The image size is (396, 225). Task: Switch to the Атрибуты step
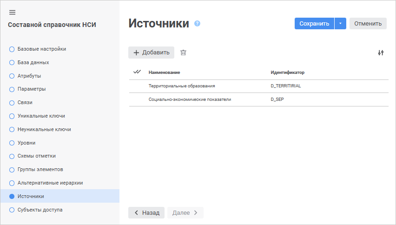(x=29, y=76)
